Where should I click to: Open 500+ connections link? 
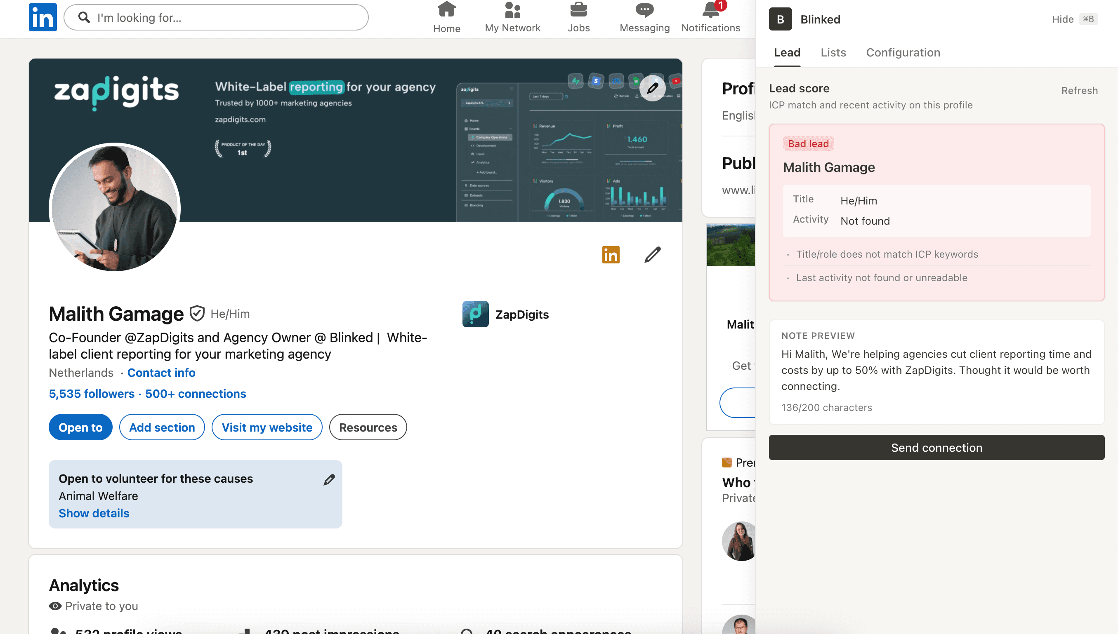[196, 394]
